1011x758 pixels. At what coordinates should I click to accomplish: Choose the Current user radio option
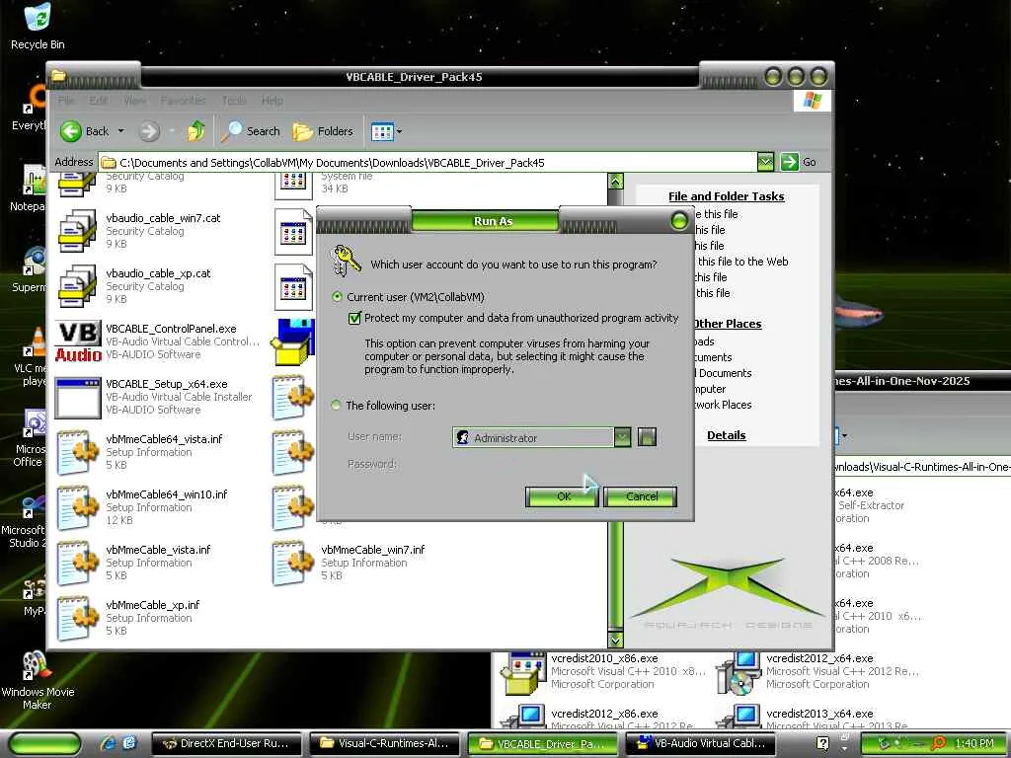coord(337,297)
